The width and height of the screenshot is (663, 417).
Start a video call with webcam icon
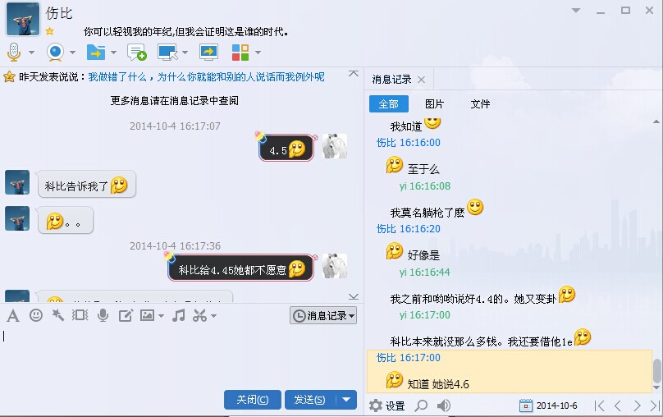tap(56, 53)
